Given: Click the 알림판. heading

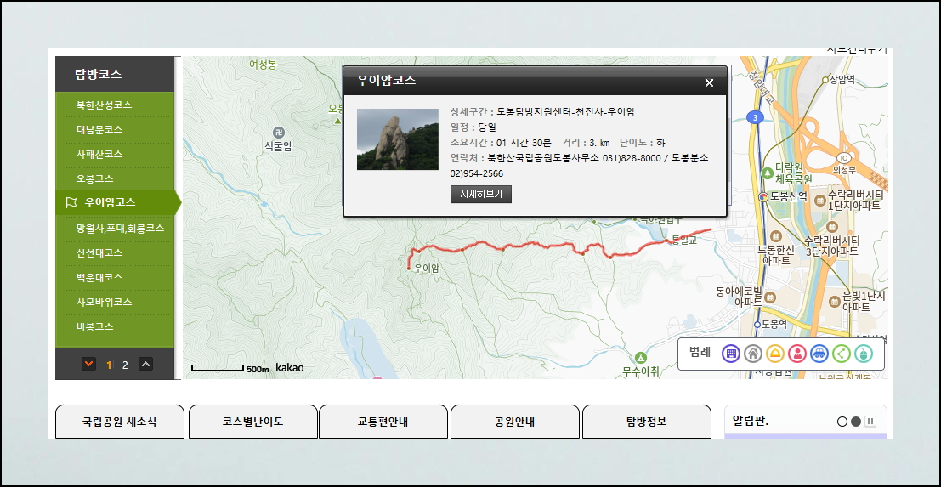Looking at the screenshot, I should 750,421.
